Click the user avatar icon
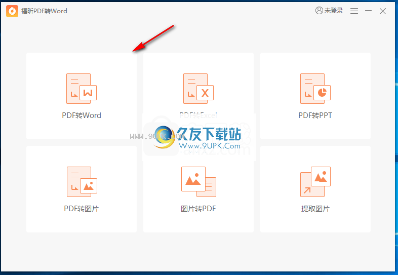398x275 pixels. (x=319, y=11)
